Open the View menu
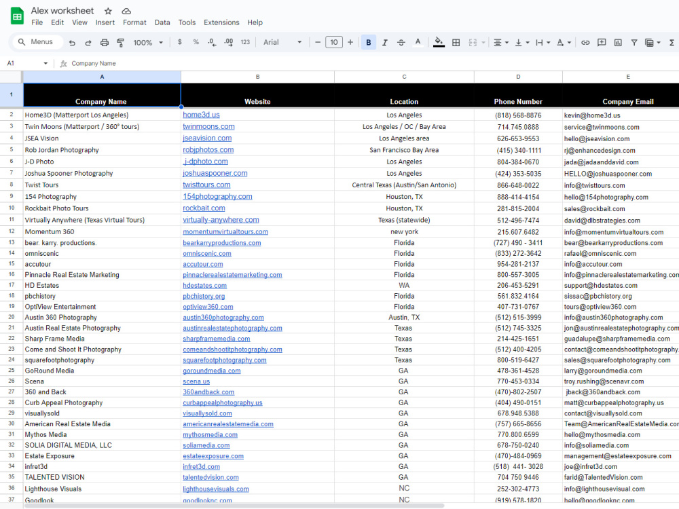The height and width of the screenshot is (509, 679). 79,22
